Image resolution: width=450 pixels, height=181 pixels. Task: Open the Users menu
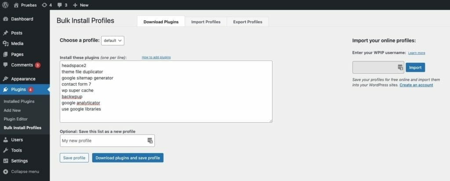point(17,140)
